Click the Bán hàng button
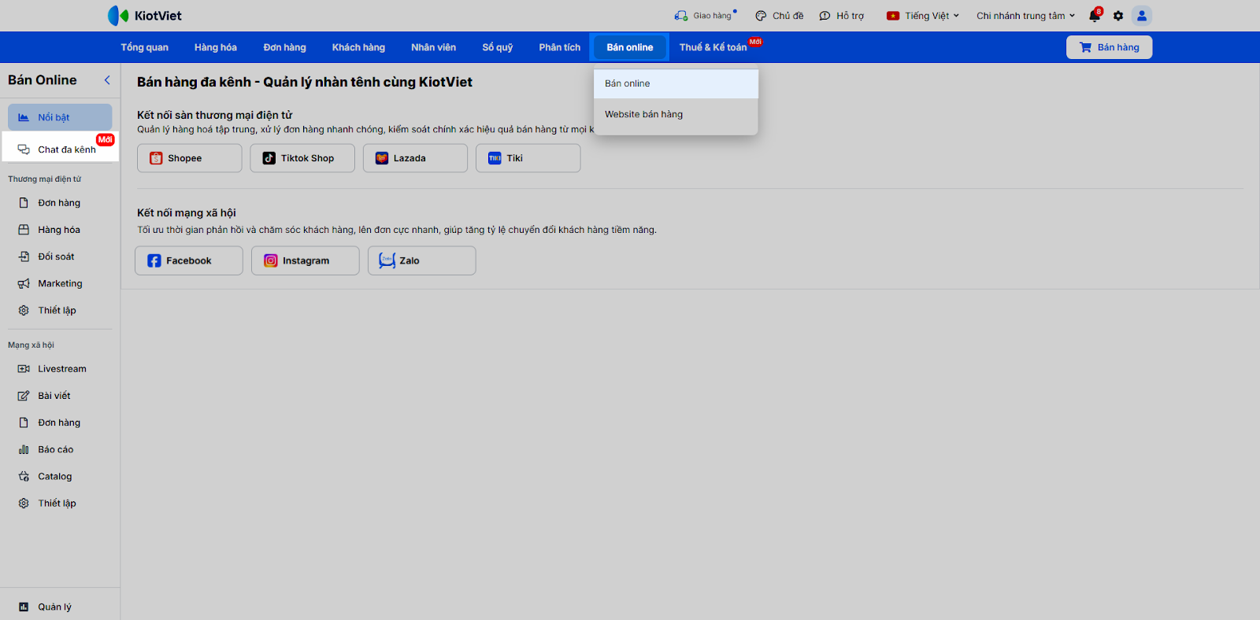 pyautogui.click(x=1109, y=47)
